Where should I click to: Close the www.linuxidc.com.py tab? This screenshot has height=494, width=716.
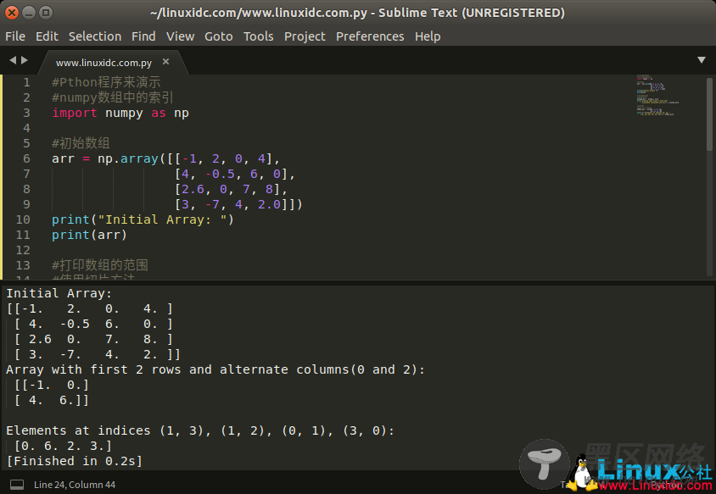coord(165,61)
